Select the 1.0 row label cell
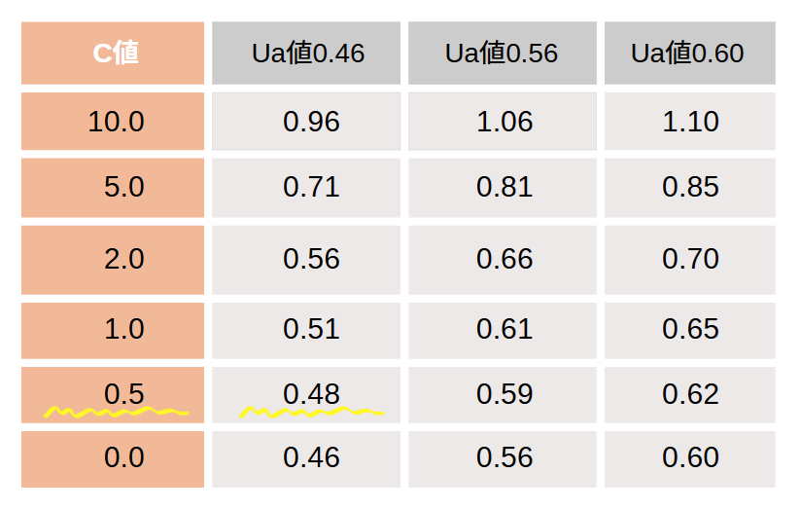The width and height of the screenshot is (800, 509). click(x=115, y=329)
